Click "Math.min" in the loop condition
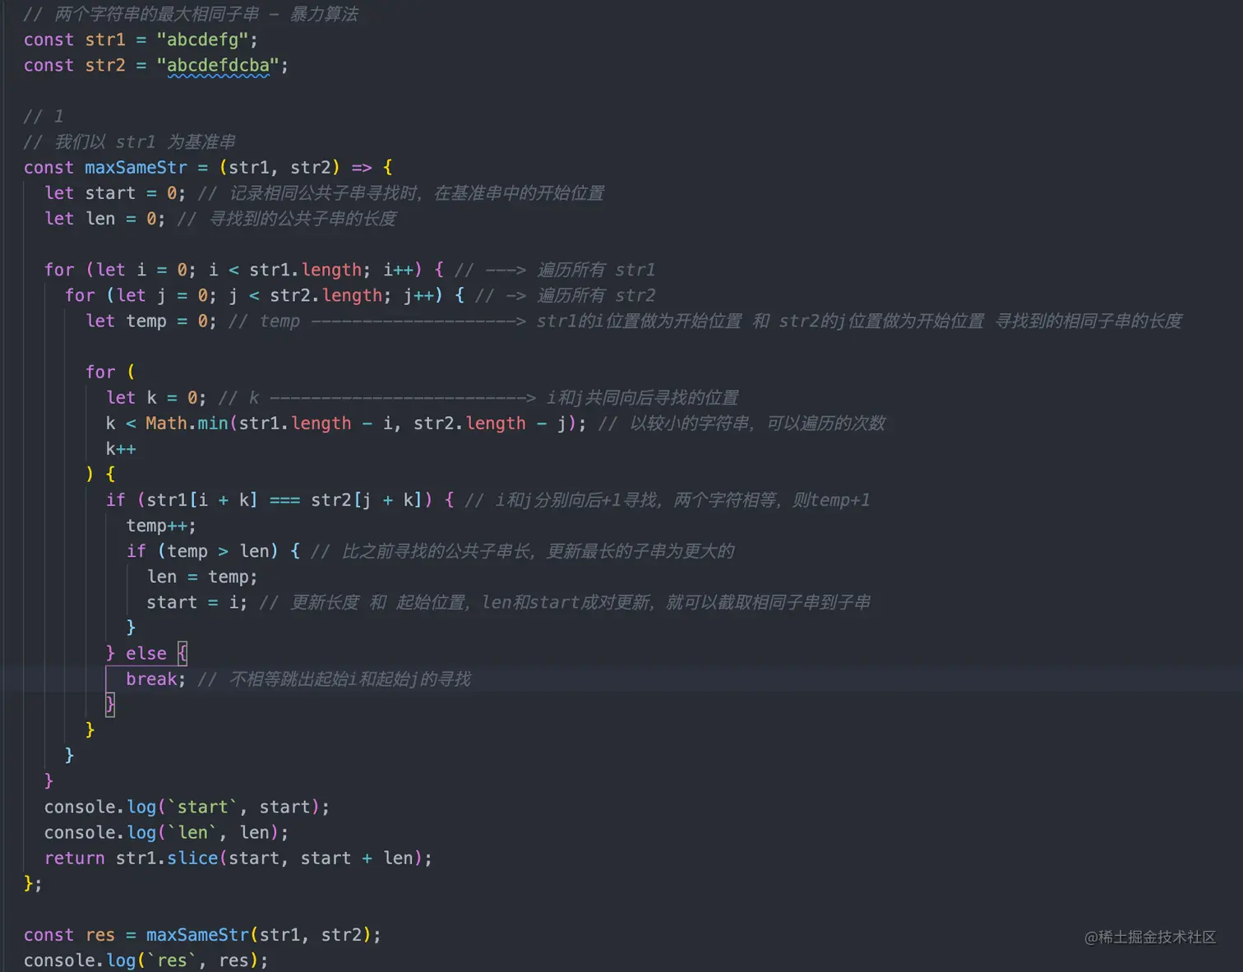The height and width of the screenshot is (972, 1243). 187,424
